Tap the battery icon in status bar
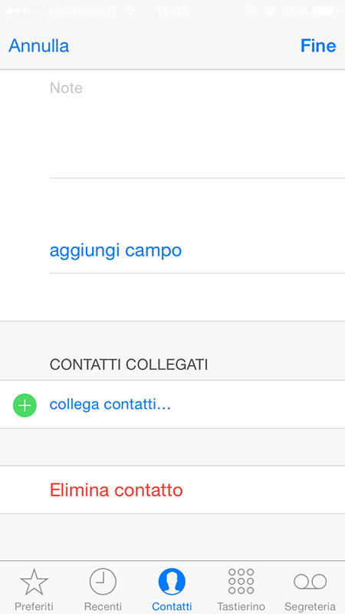The image size is (345, 614). [326, 12]
